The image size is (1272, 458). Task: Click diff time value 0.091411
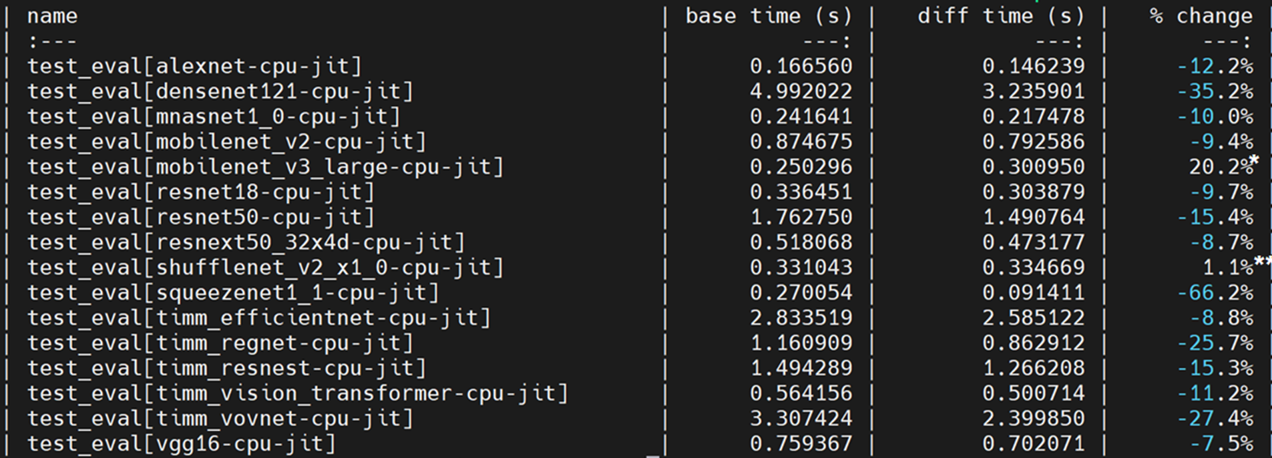1034,293
